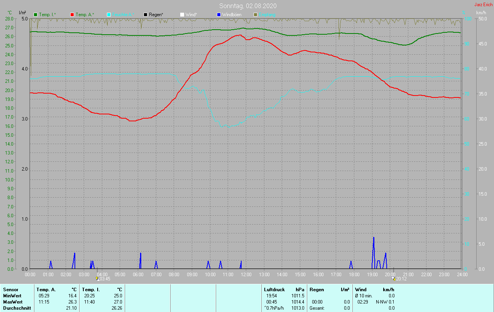
Task: Select the Regen legend label
Action: (x=156, y=15)
